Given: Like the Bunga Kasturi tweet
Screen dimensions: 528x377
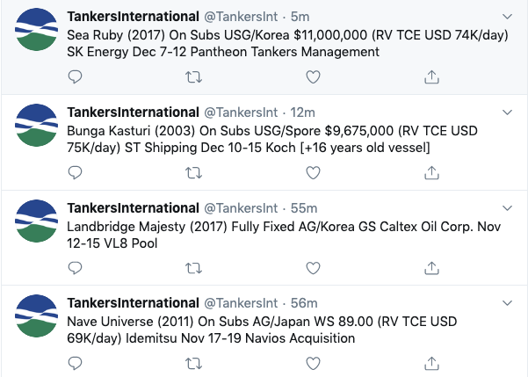Looking at the screenshot, I should (x=313, y=173).
